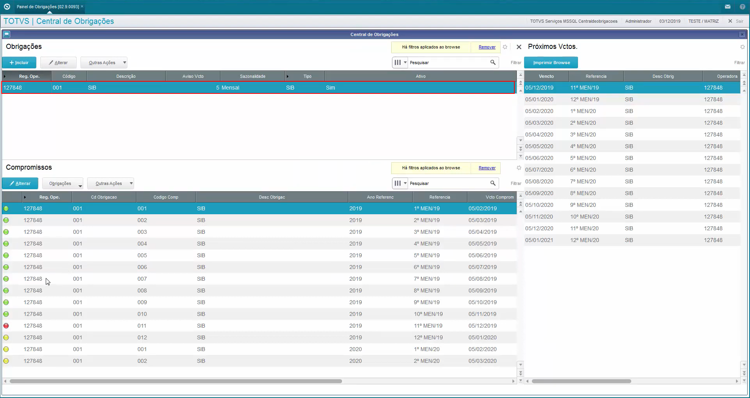This screenshot has height=398, width=750.
Task: Click Remover link in Obrigações filter notice
Action: (487, 47)
